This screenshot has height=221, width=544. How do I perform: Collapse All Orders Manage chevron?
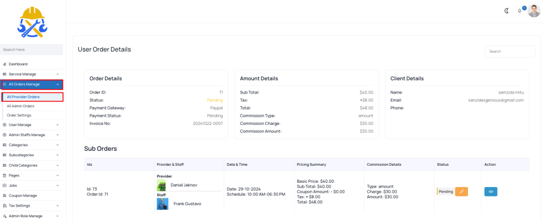(57, 84)
